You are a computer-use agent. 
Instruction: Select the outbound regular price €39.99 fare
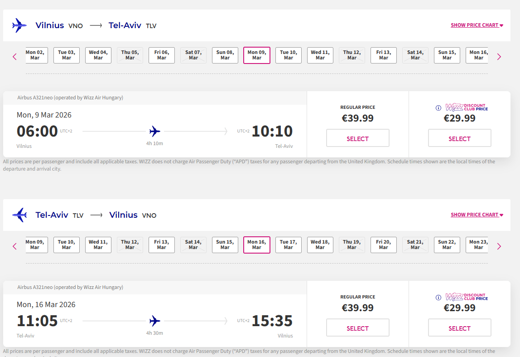[x=357, y=138]
